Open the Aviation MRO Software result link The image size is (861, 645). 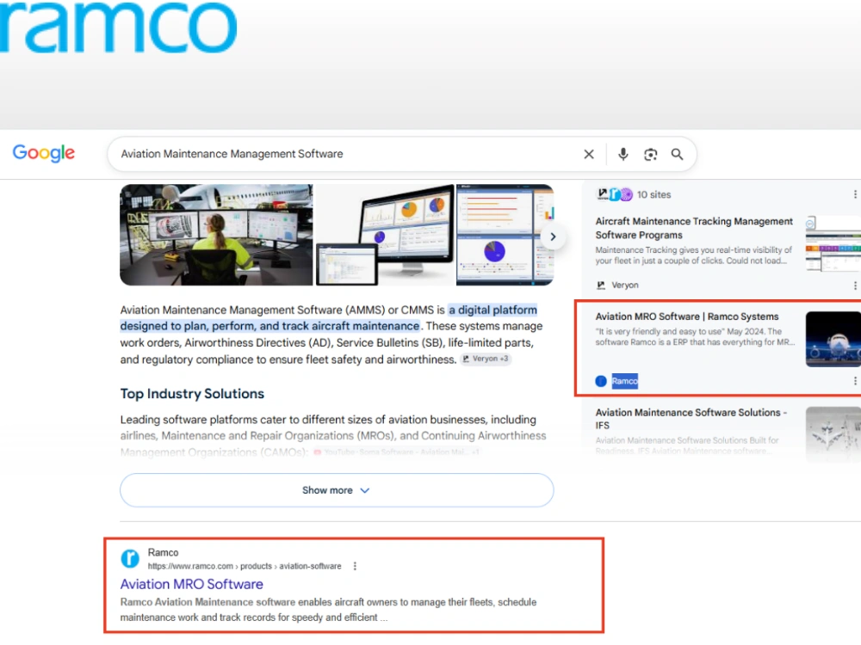click(x=192, y=584)
